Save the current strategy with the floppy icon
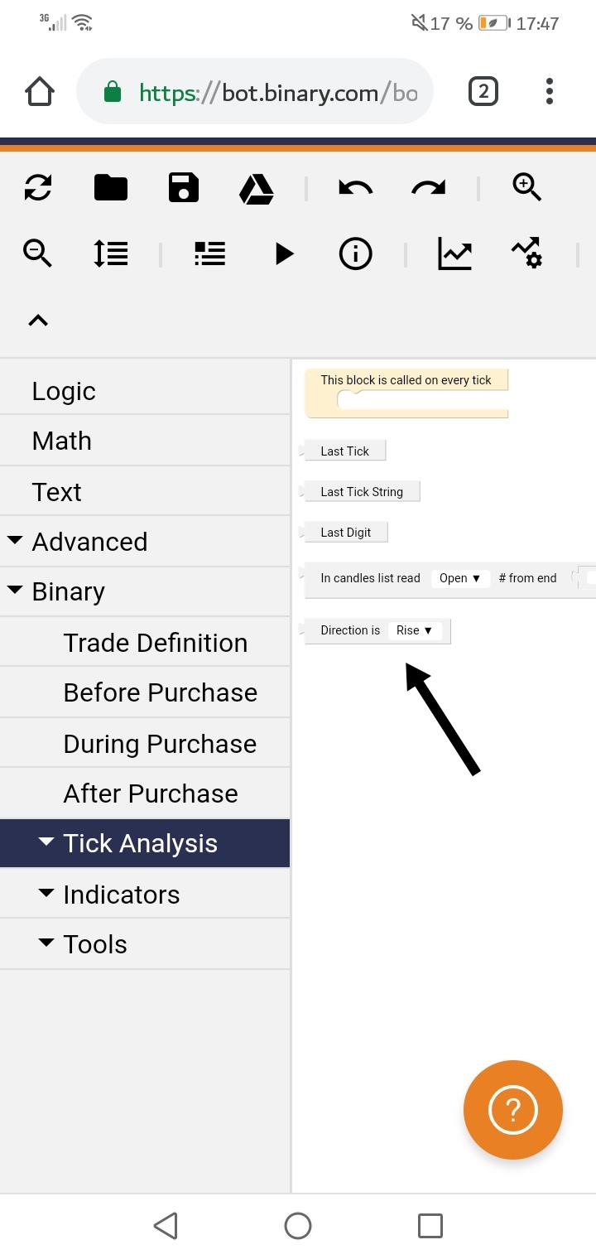 pyautogui.click(x=183, y=188)
